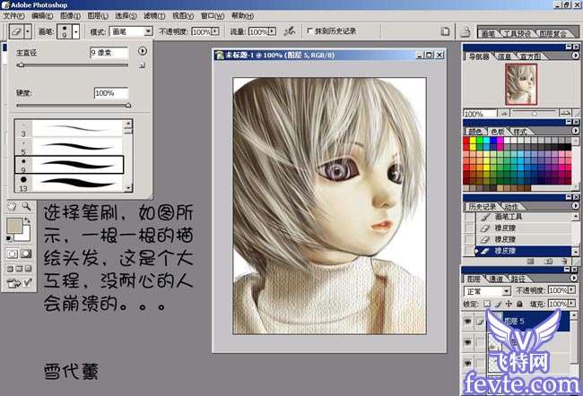Open the 文件(F) menu
The width and height of the screenshot is (583, 396).
pyautogui.click(x=13, y=16)
